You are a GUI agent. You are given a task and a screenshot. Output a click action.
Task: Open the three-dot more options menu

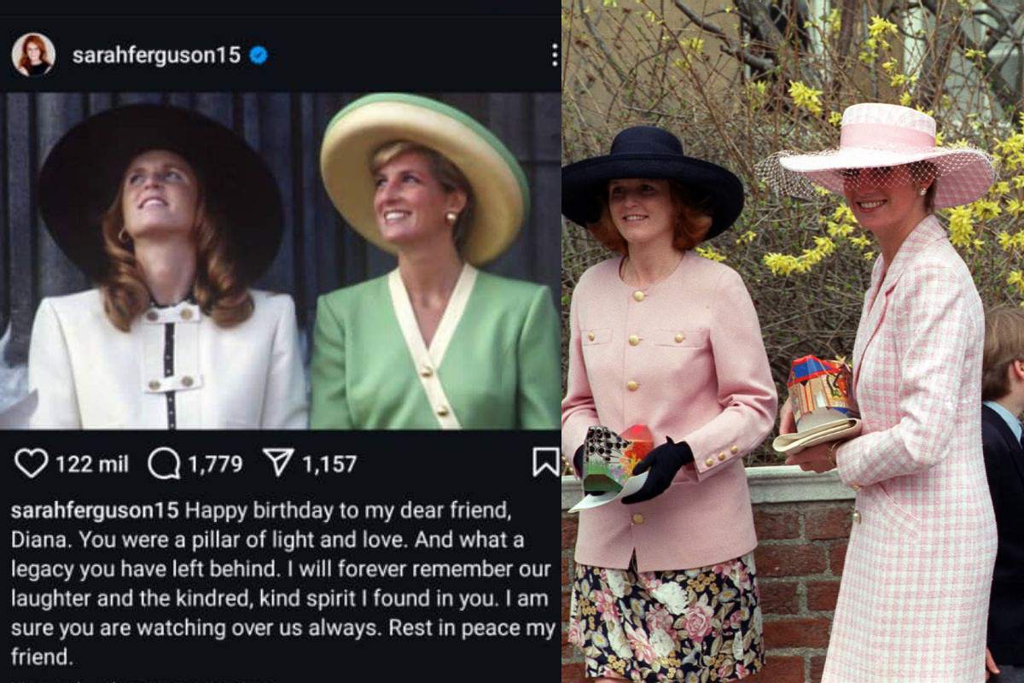click(555, 55)
